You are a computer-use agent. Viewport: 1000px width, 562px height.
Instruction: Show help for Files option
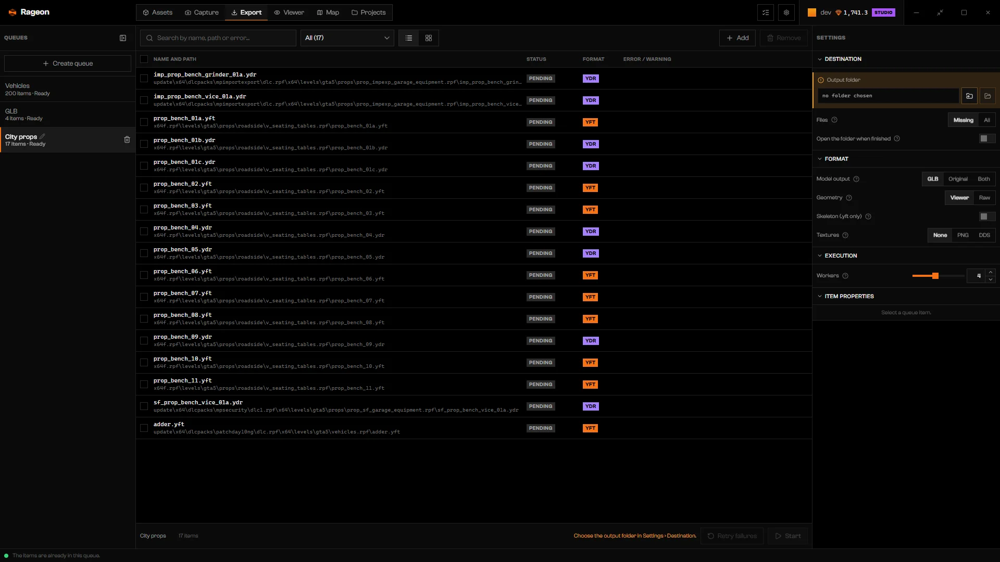[x=834, y=120]
